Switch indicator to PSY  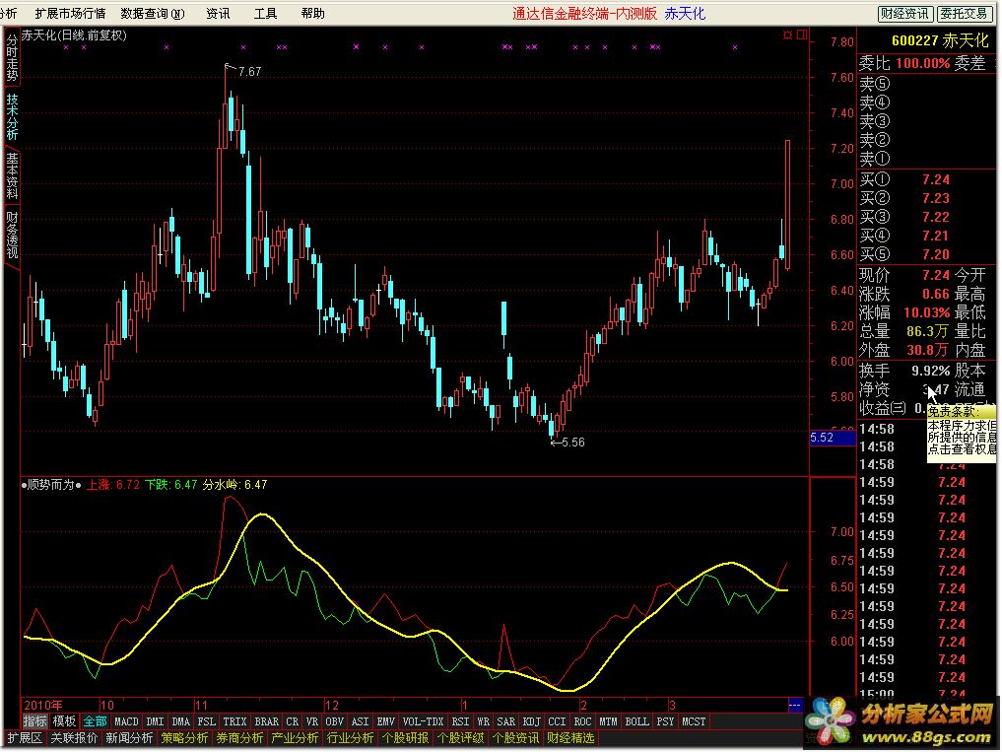pyautogui.click(x=665, y=721)
